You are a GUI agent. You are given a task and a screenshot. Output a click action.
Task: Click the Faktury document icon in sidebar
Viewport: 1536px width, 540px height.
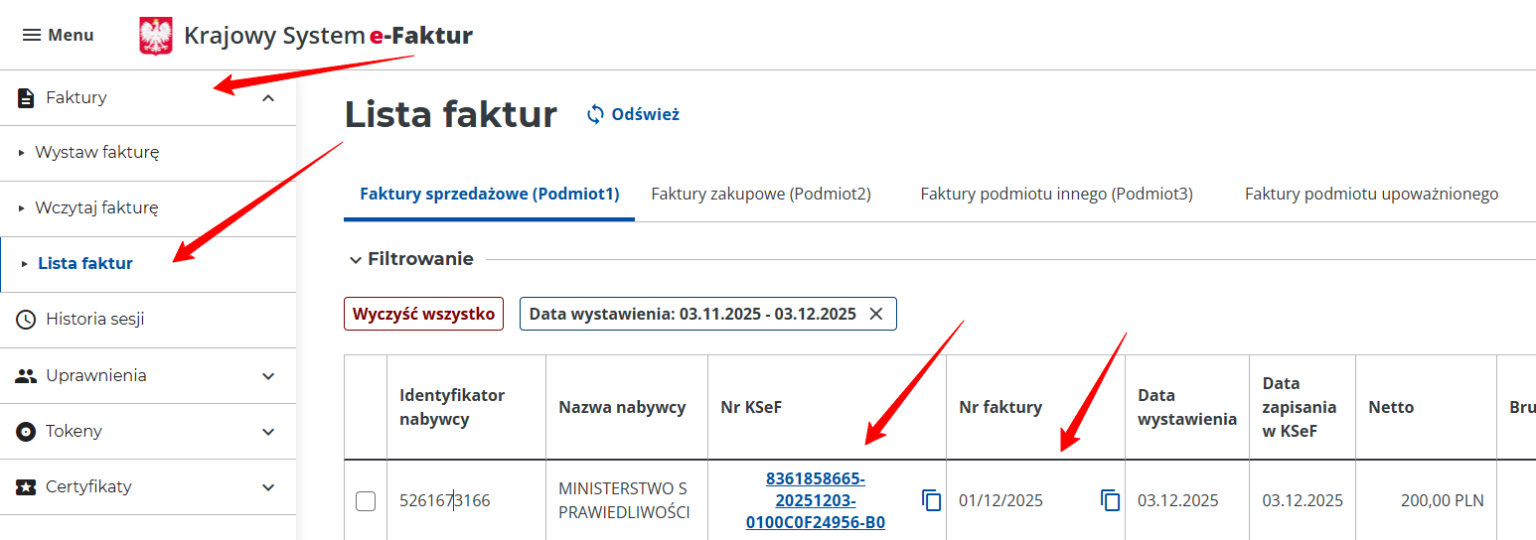[26, 97]
